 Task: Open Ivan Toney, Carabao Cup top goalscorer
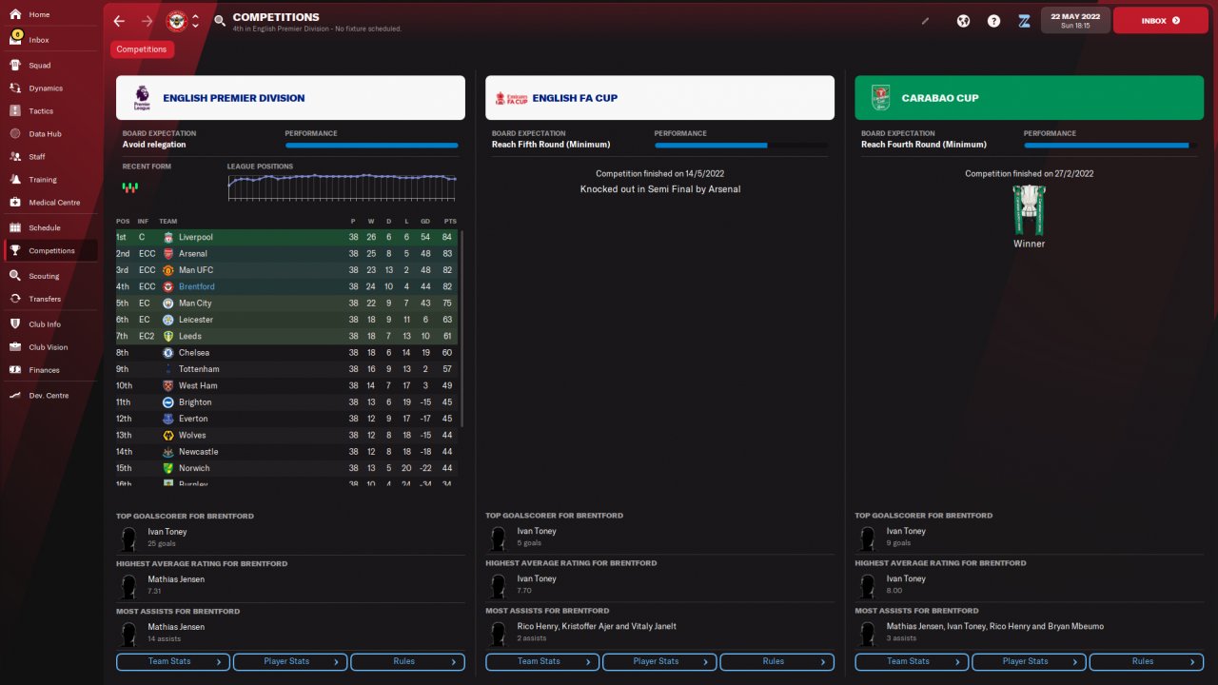[906, 532]
